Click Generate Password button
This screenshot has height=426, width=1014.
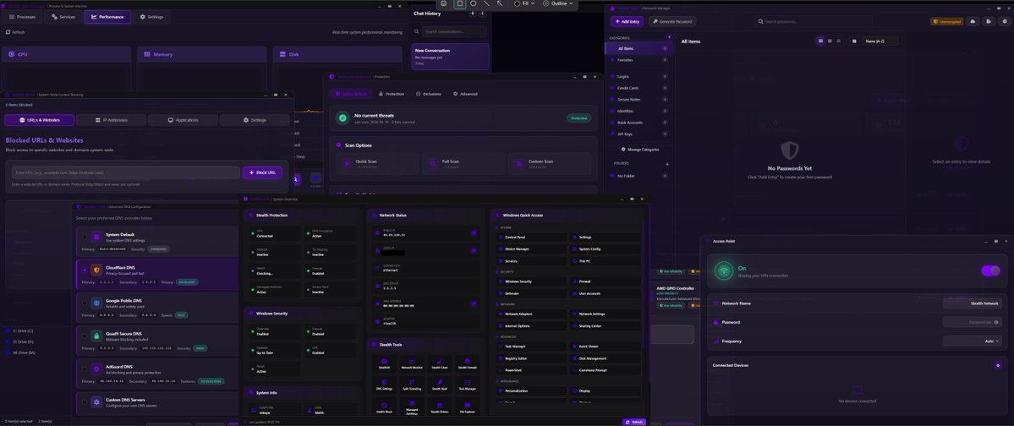[x=672, y=21]
